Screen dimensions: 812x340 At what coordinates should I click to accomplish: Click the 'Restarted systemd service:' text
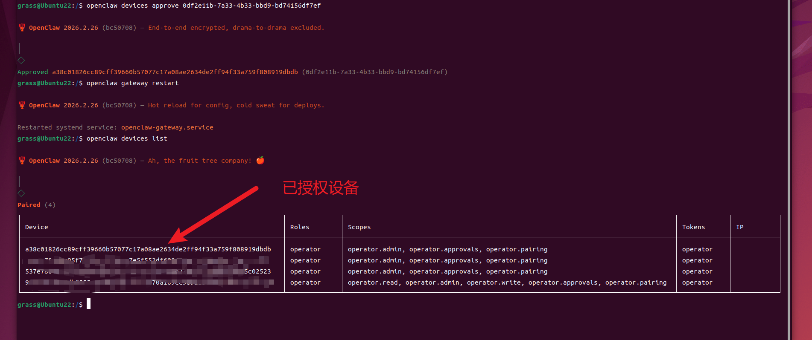[67, 127]
